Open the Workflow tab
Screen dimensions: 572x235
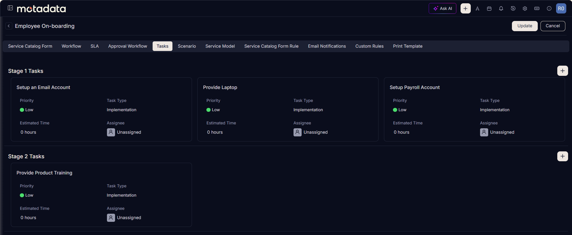tap(71, 46)
